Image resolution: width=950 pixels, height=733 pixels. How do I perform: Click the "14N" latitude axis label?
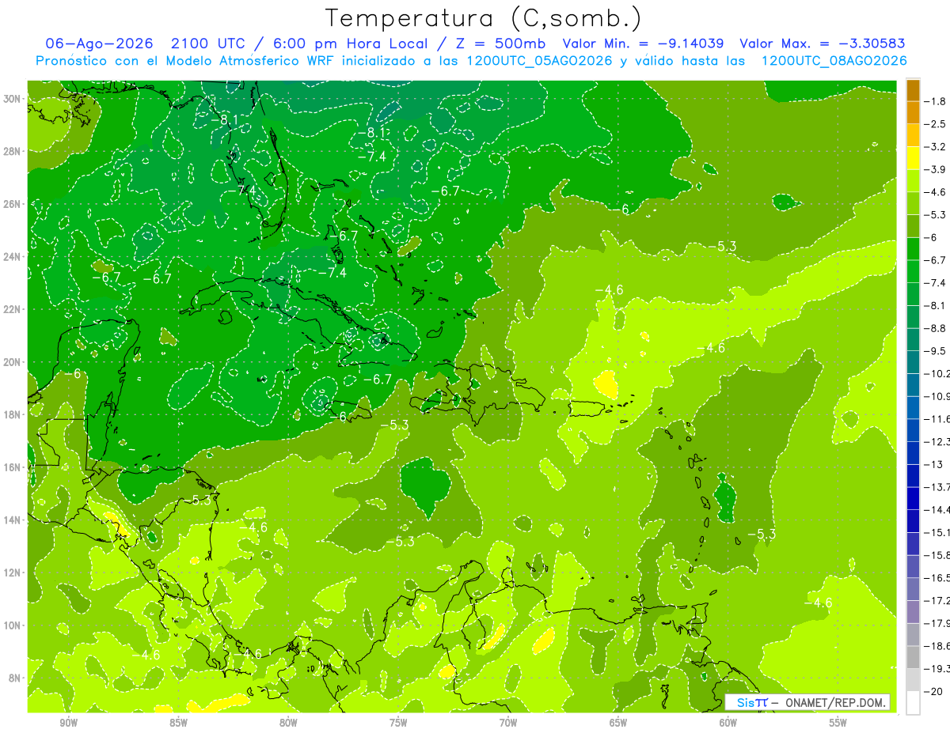[13, 520]
